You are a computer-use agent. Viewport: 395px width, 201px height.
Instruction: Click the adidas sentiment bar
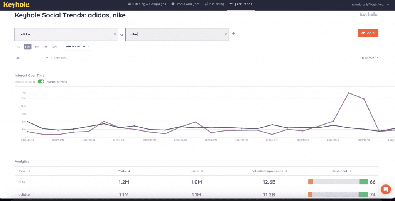click(338, 194)
